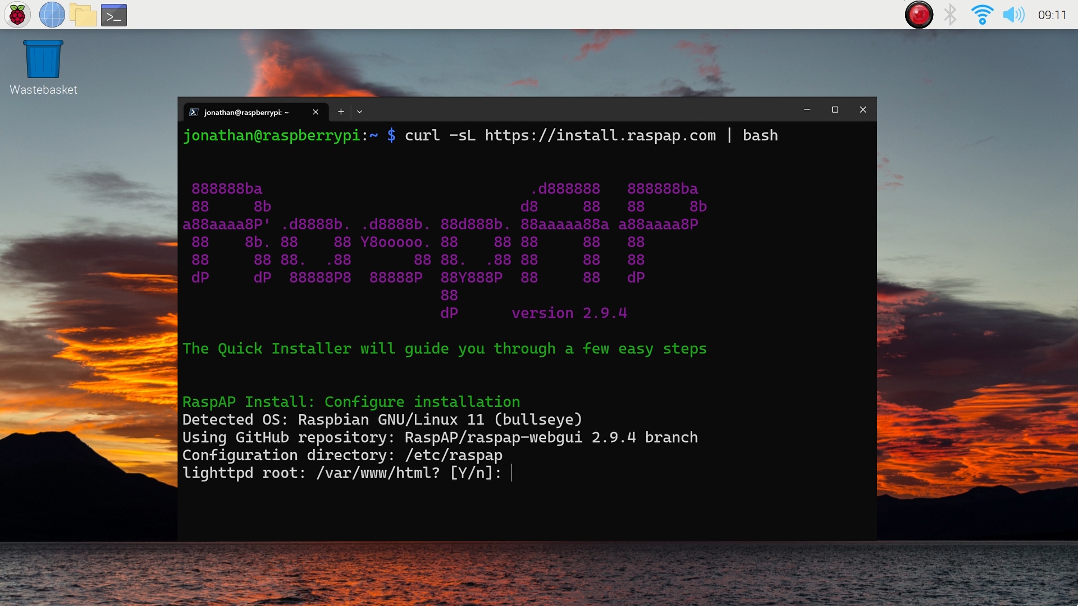Click the 'version 2.9.4' text
1078x606 pixels.
(569, 313)
